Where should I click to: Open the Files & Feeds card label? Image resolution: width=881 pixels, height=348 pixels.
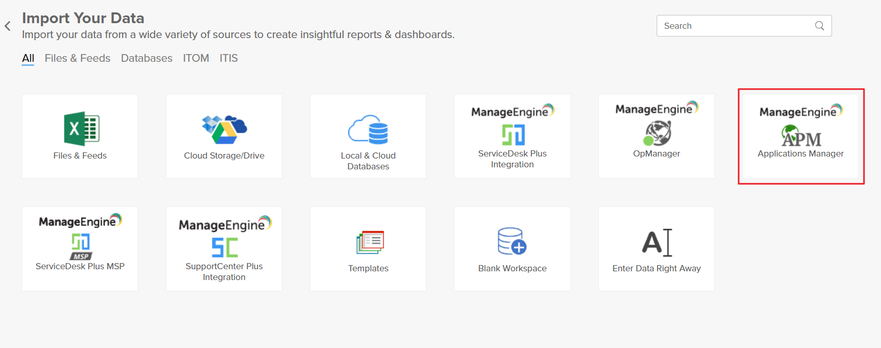click(80, 155)
